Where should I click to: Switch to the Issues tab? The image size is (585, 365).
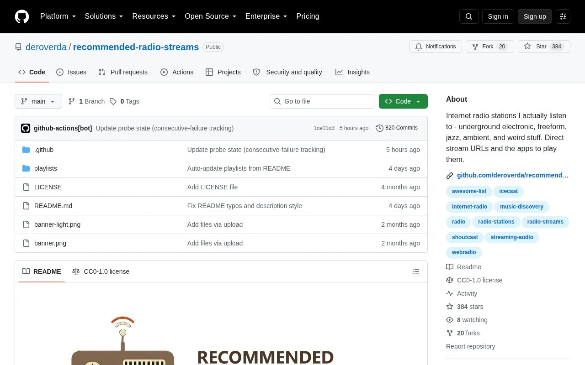71,72
